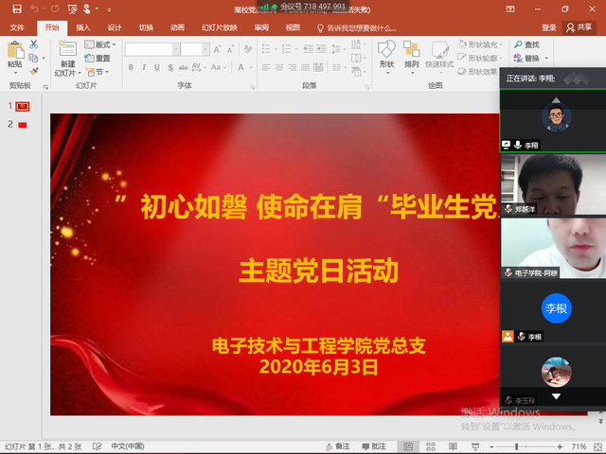The width and height of the screenshot is (606, 454).
Task: Click the Find (查找) icon
Action: pos(519,44)
